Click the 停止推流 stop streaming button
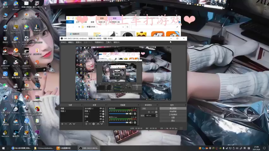 click(x=173, y=108)
